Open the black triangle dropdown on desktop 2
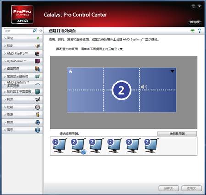 pos(173,72)
